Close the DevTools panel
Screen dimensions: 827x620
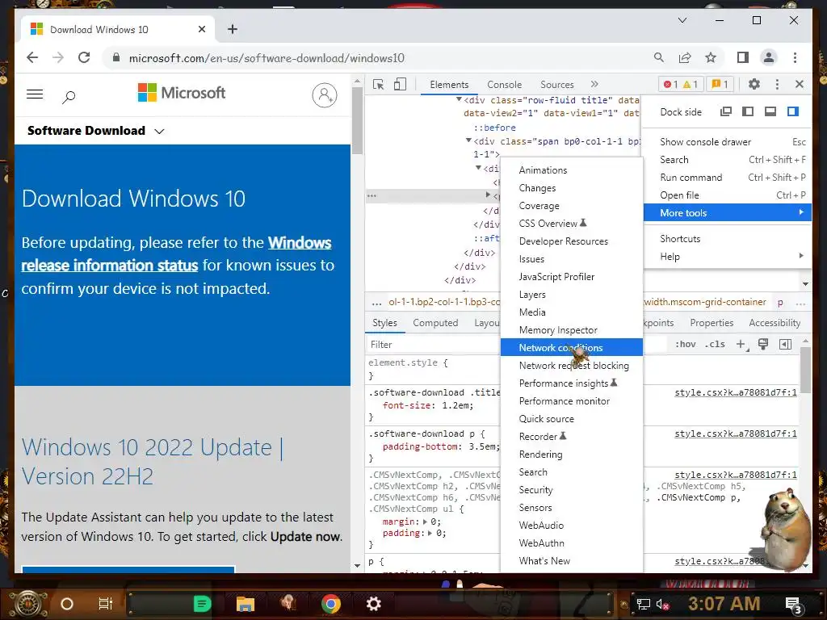tap(799, 84)
